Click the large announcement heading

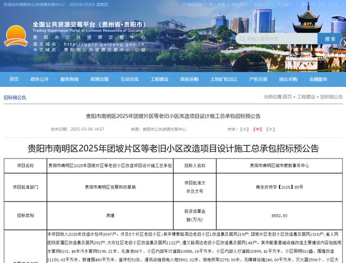point(173,149)
